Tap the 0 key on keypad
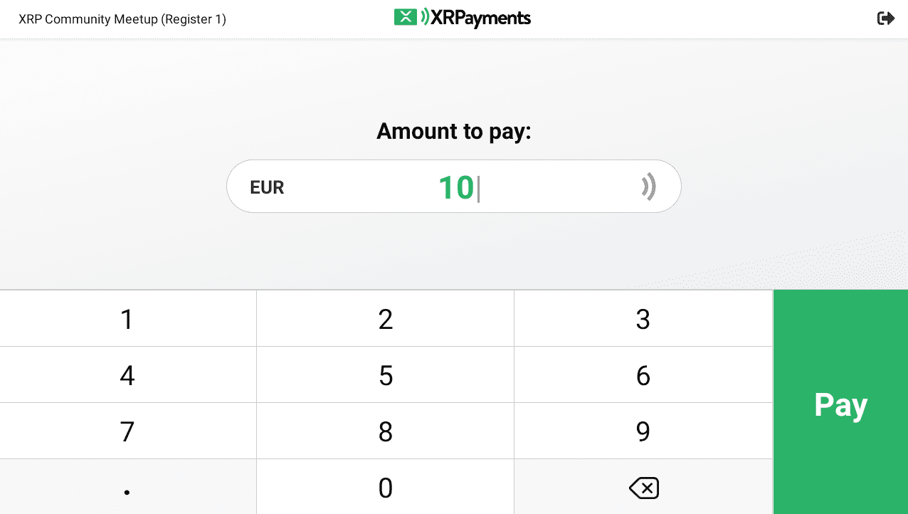This screenshot has height=514, width=908. (x=385, y=488)
